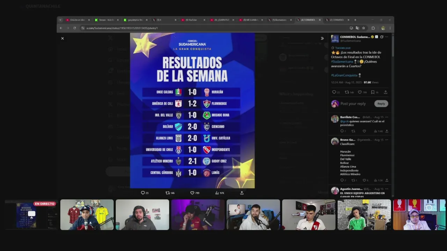Switch to the YouTube tab
Viewport: 447px width, 251px height.
coord(193,20)
